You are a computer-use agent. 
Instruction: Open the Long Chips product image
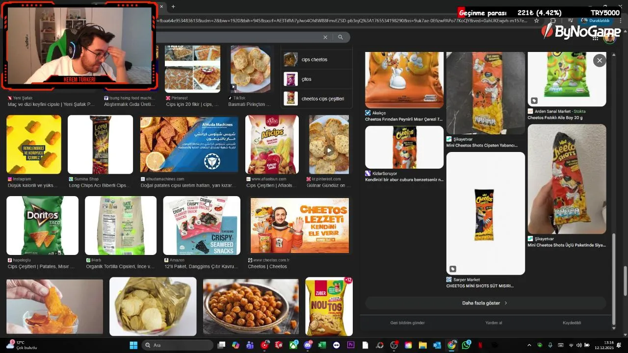(x=100, y=145)
